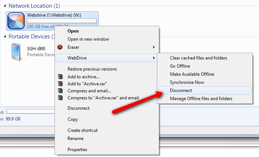The image size is (259, 157).
Task: Click WinRAR icon beside Compress to Archive.rar and email
Action: 60,98
